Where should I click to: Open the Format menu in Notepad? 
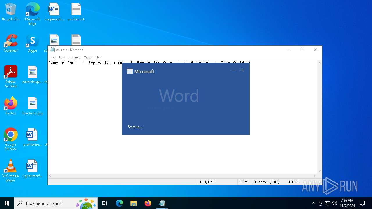click(74, 57)
